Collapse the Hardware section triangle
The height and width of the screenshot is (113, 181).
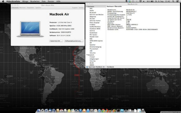(x=87, y=7)
